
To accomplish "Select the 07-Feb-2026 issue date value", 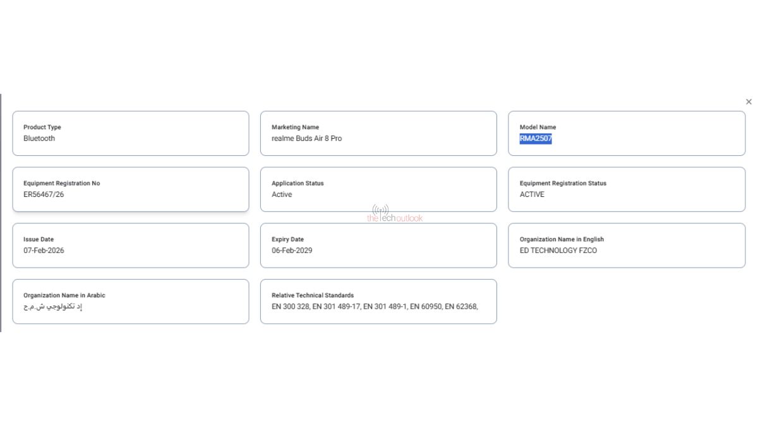I will click(x=44, y=251).
